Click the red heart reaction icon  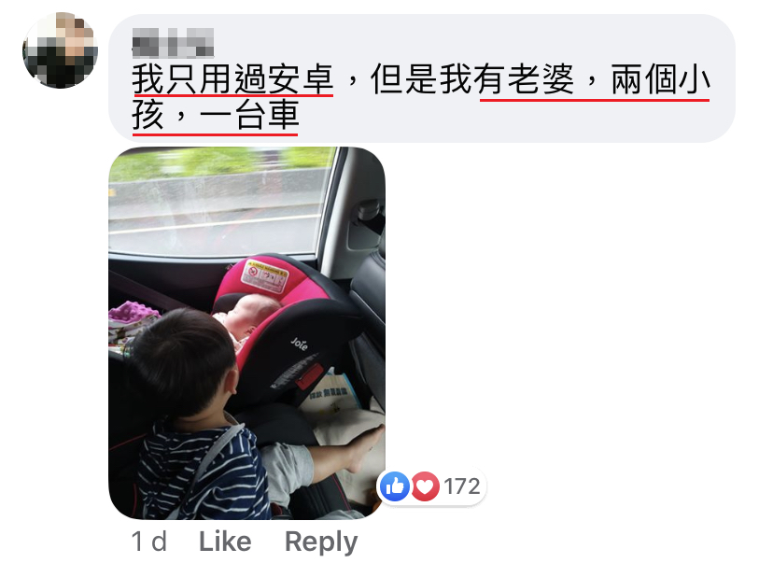tap(425, 486)
